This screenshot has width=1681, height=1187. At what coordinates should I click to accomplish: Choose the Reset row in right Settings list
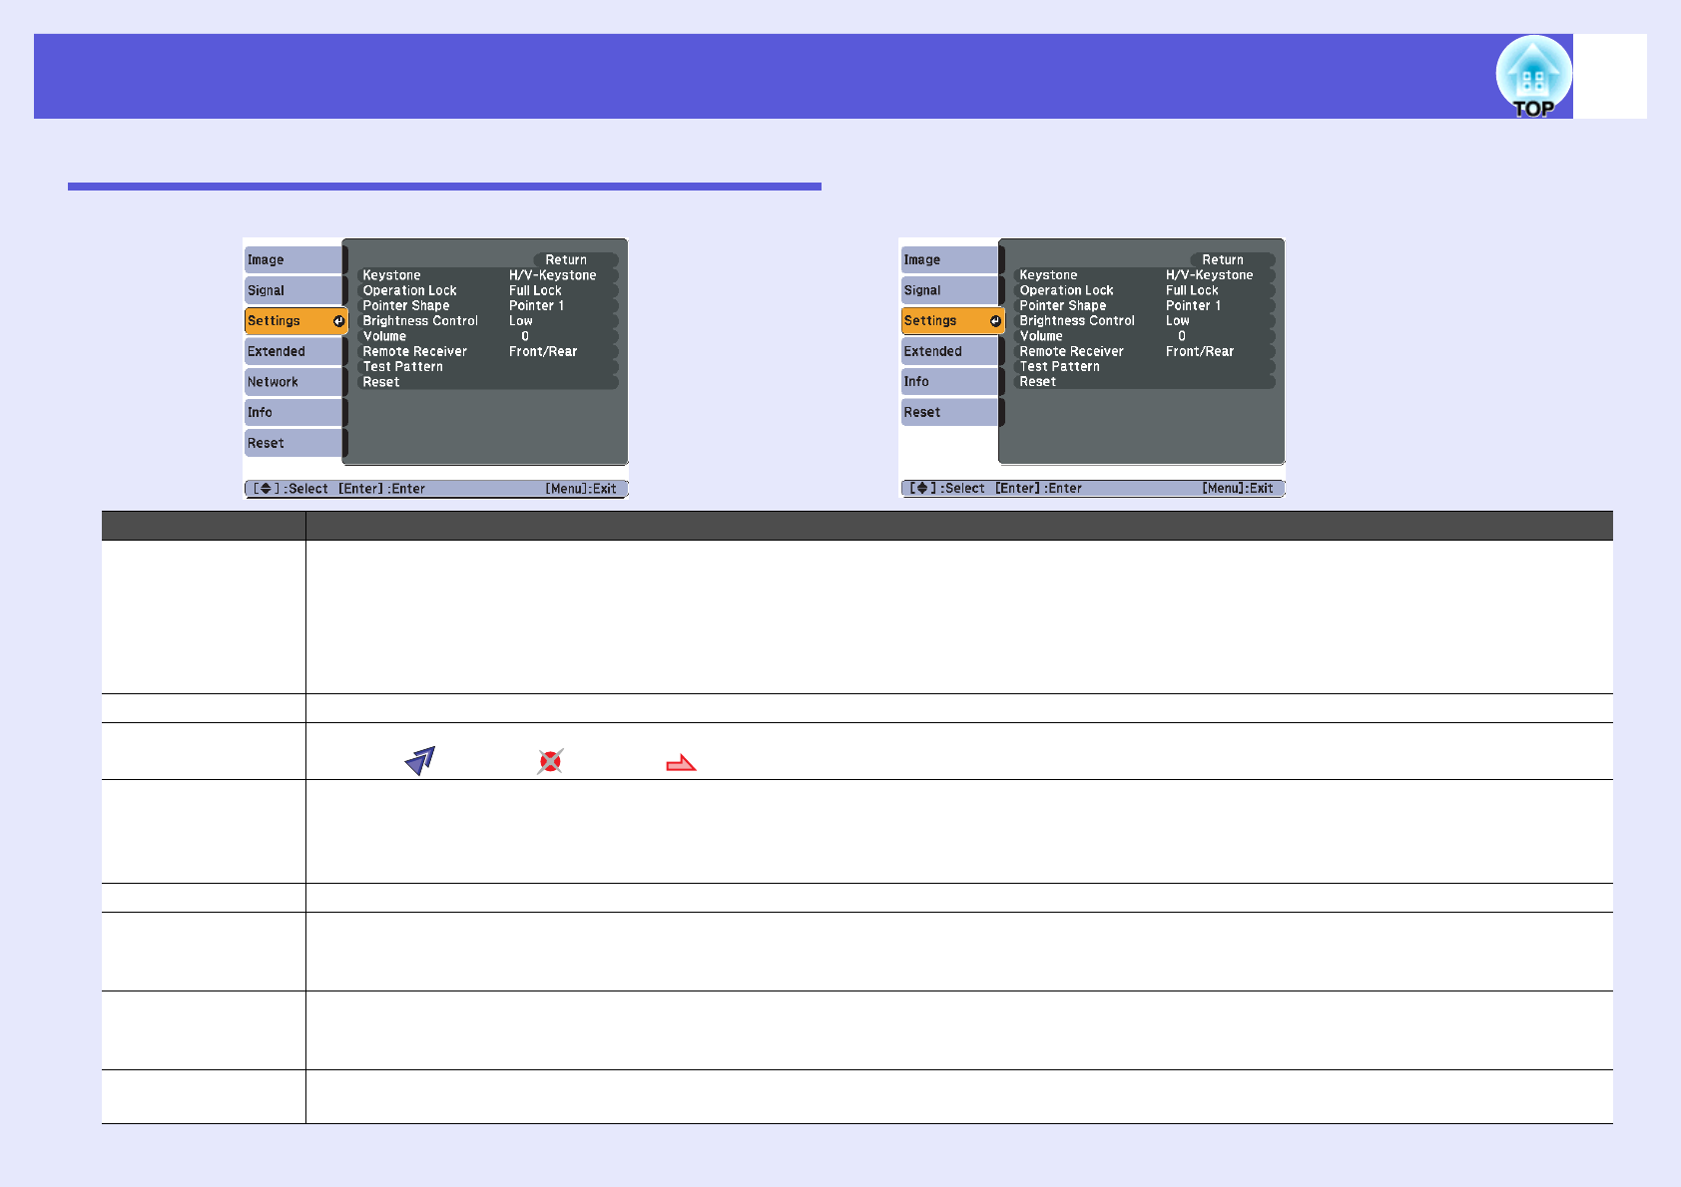point(1145,382)
